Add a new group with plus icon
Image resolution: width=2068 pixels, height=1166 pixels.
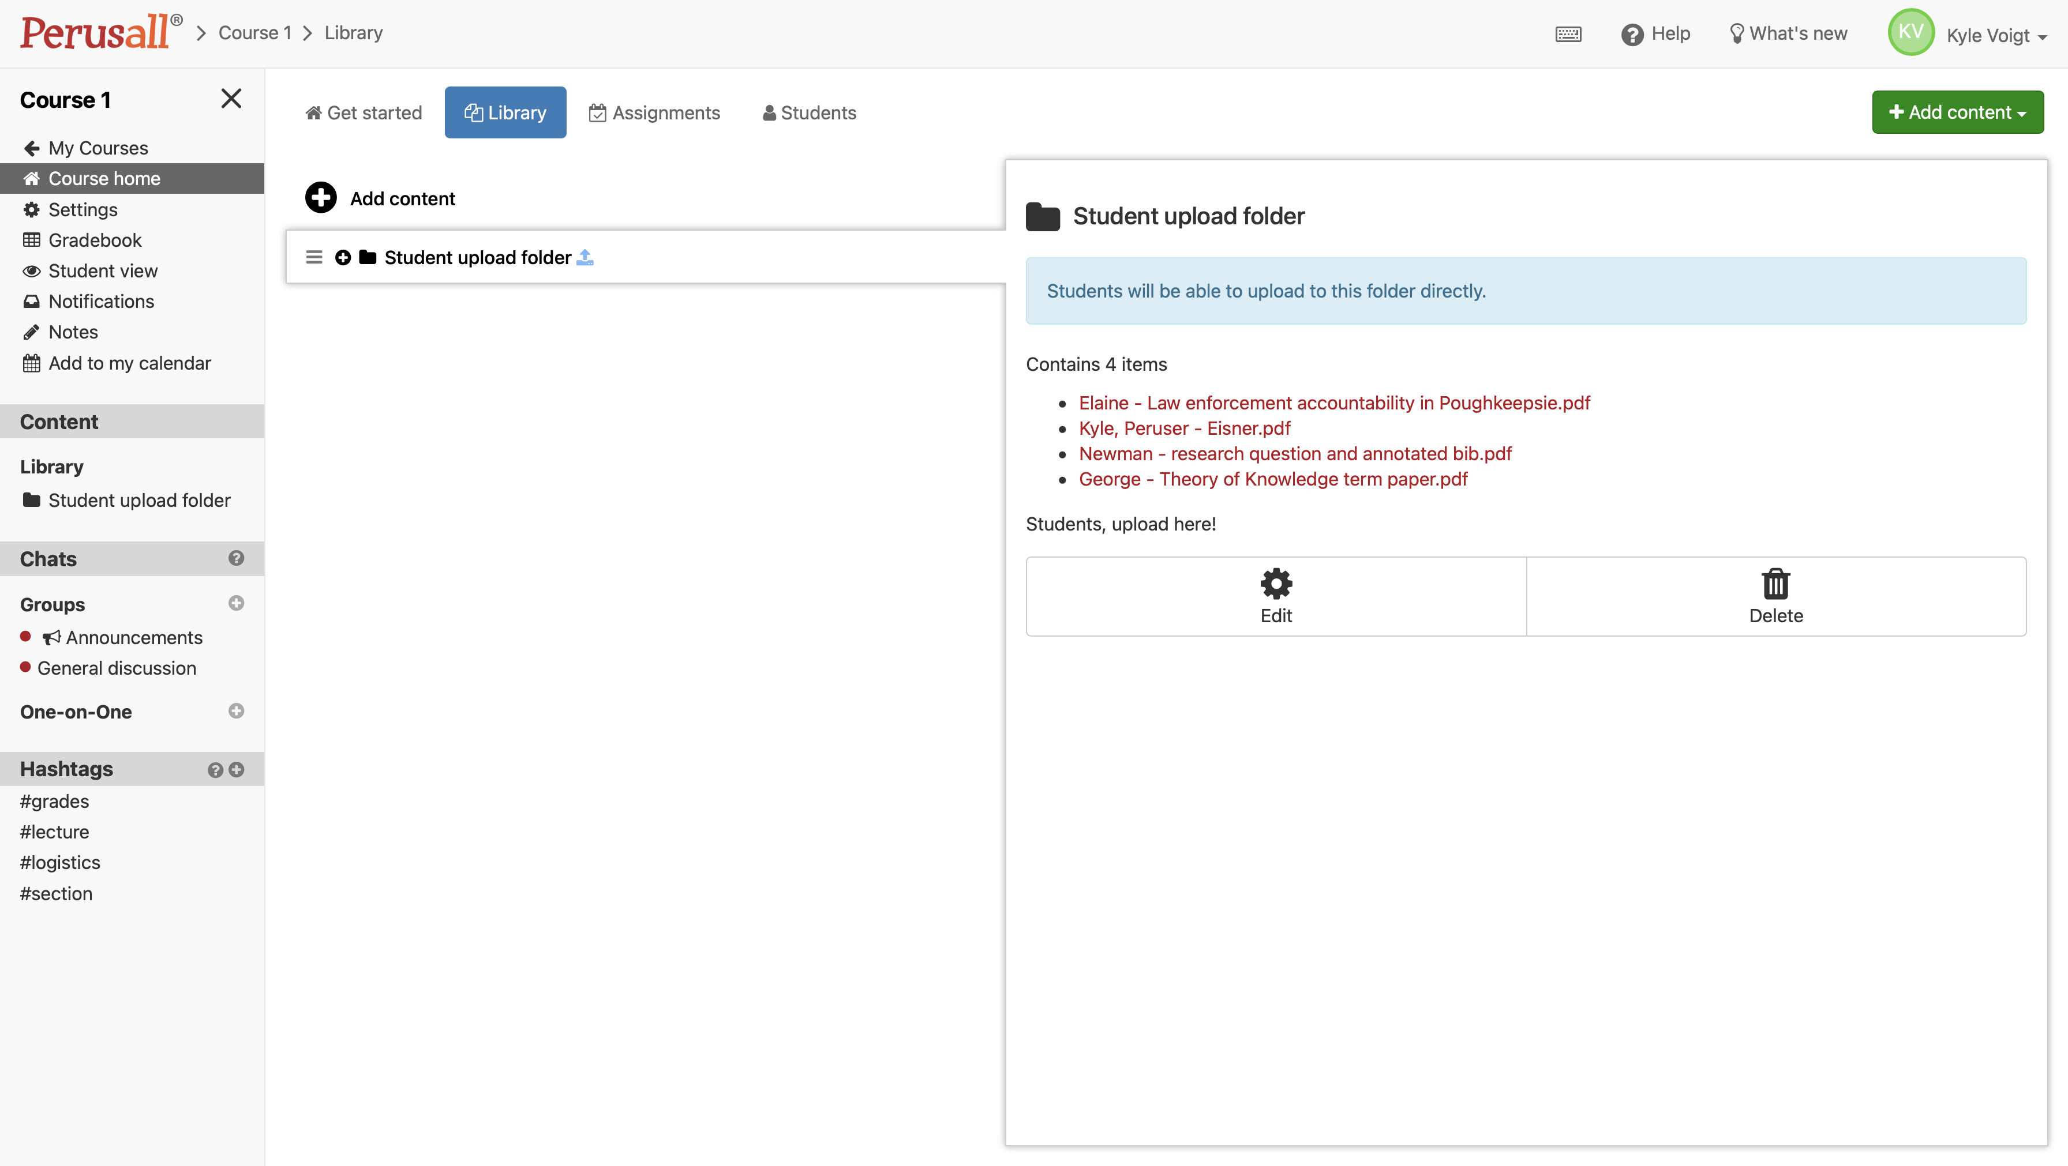point(236,603)
